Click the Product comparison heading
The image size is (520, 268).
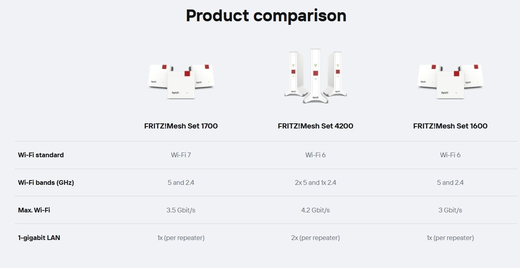(x=266, y=15)
